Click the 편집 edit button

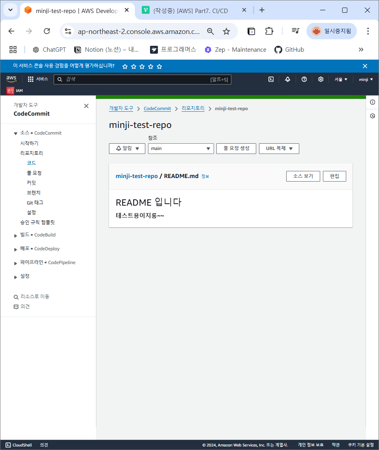pyautogui.click(x=334, y=176)
